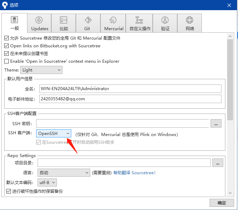Browse for SSH key with the ... button
The width and height of the screenshot is (238, 210).
point(216,123)
